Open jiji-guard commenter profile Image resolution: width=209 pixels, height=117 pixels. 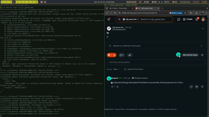pyautogui.click(x=114, y=78)
